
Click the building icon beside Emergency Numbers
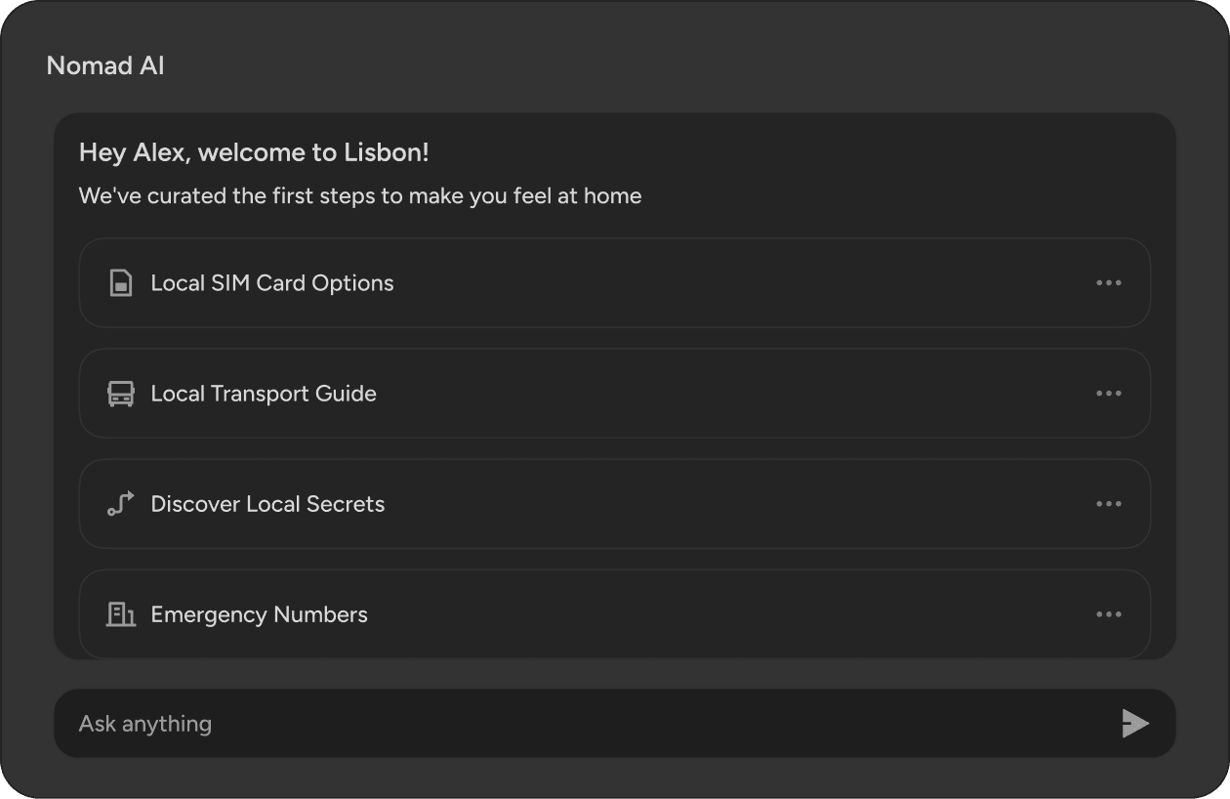click(120, 614)
